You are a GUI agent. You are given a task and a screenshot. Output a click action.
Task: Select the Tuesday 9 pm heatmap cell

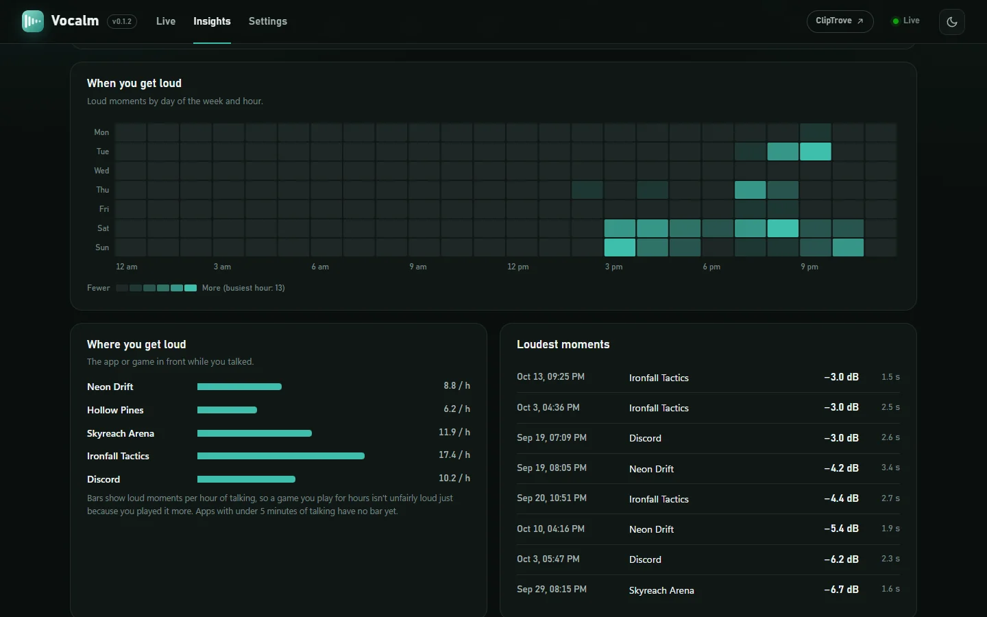[815, 152]
